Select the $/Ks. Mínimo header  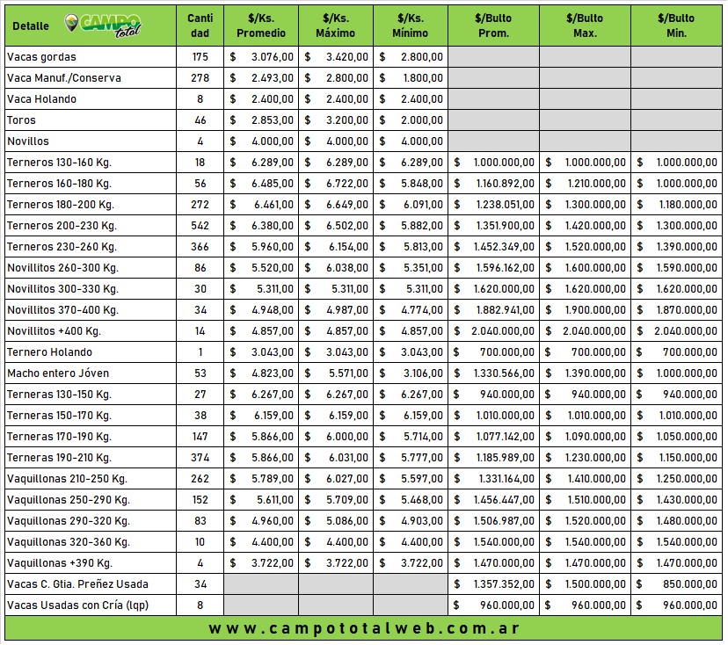(x=411, y=25)
